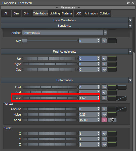Toggle the Right variance +/- button
This screenshot has height=151, width=136.
coord(104,64)
